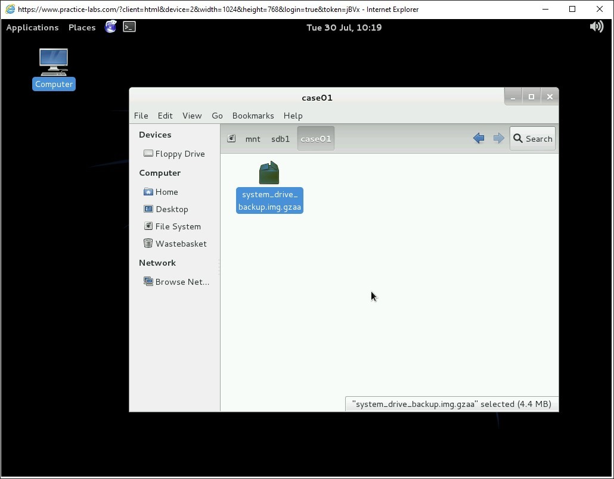This screenshot has height=479, width=614.
Task: Navigate to mnt path segment
Action: 253,139
